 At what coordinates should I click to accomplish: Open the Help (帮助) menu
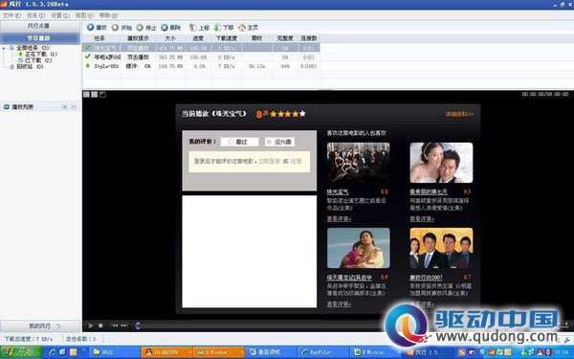(x=108, y=15)
